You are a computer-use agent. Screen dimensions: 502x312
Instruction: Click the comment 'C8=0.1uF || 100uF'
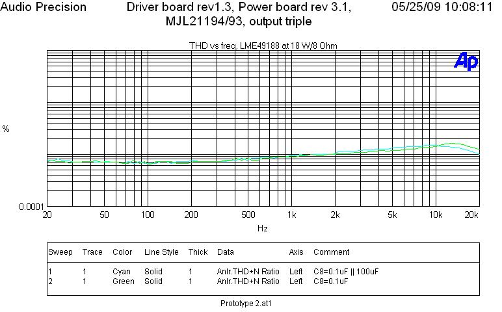click(x=346, y=272)
